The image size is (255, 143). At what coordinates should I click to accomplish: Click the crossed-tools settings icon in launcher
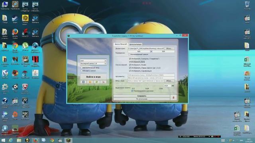pos(103,82)
